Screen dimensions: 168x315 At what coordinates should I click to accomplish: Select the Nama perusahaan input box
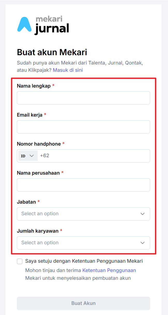tap(83, 185)
